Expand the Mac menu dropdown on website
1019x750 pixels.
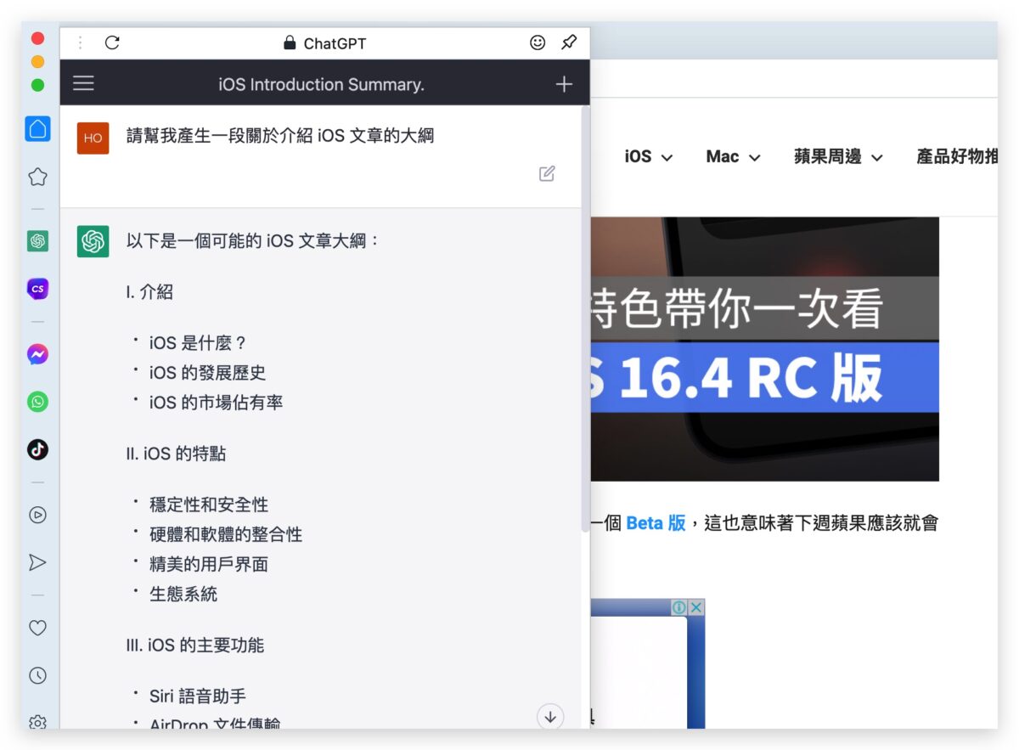tap(733, 156)
